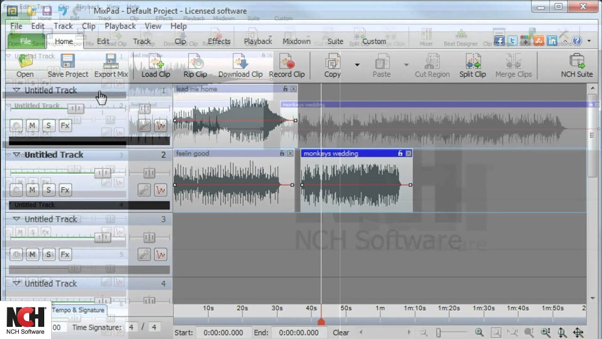Open the Copy dropdown arrow
The height and width of the screenshot is (339, 602).
pos(357,65)
